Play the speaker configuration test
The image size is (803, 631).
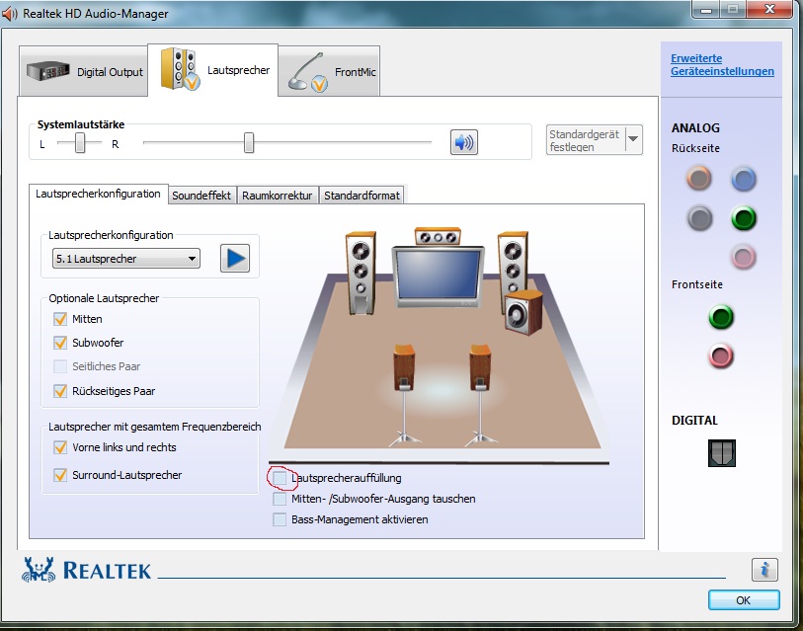(x=235, y=258)
